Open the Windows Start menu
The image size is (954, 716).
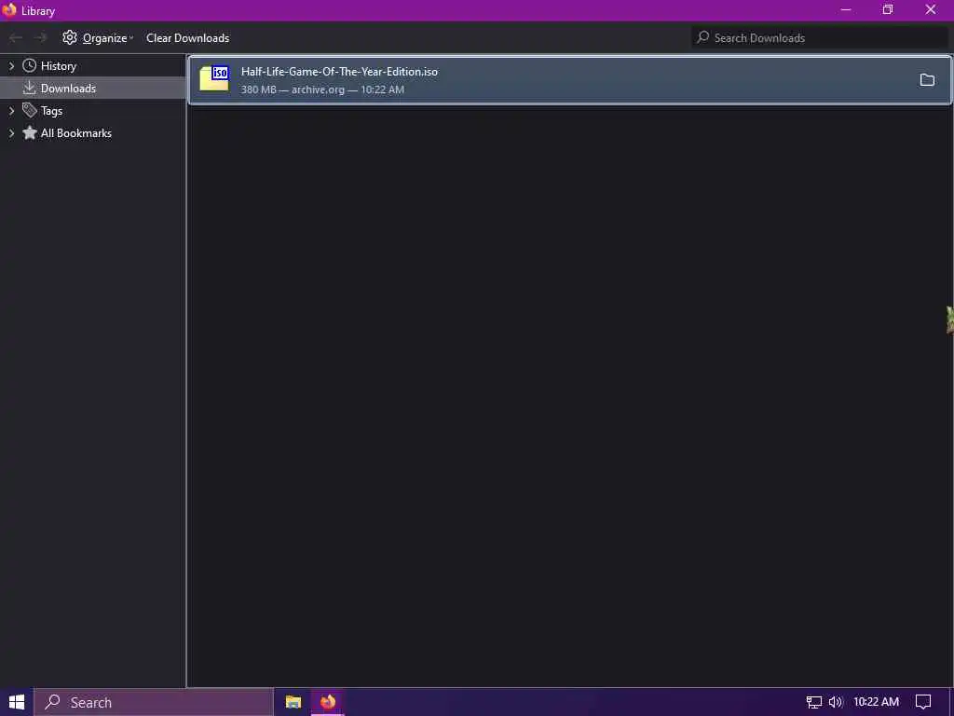(x=17, y=702)
